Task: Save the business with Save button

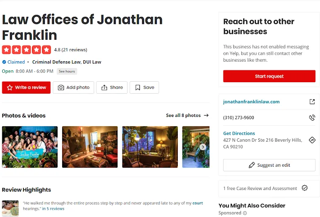Action: [144, 88]
